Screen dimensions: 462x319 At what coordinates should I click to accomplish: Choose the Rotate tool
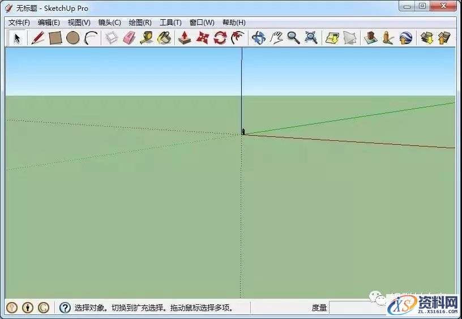(220, 38)
